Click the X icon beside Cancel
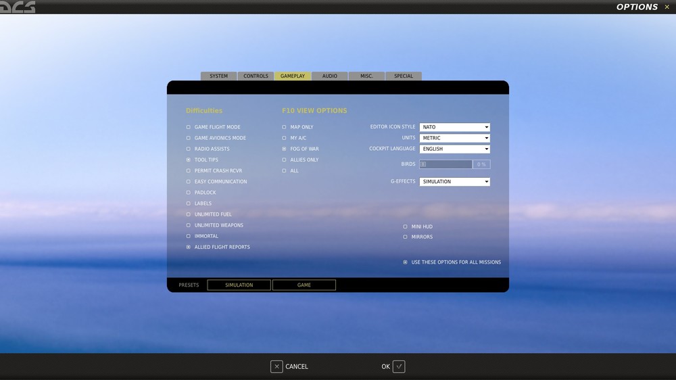676x380 pixels. point(276,366)
